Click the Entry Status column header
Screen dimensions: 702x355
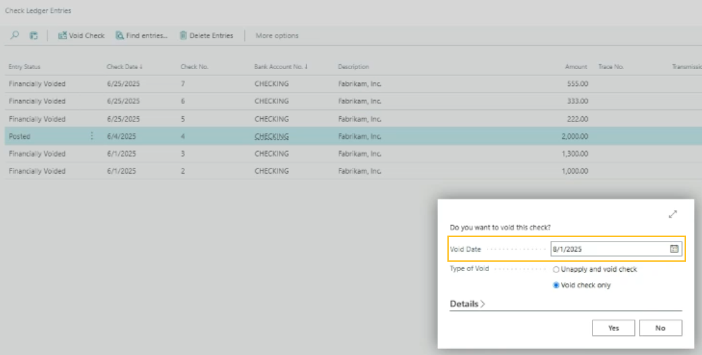pyautogui.click(x=25, y=67)
